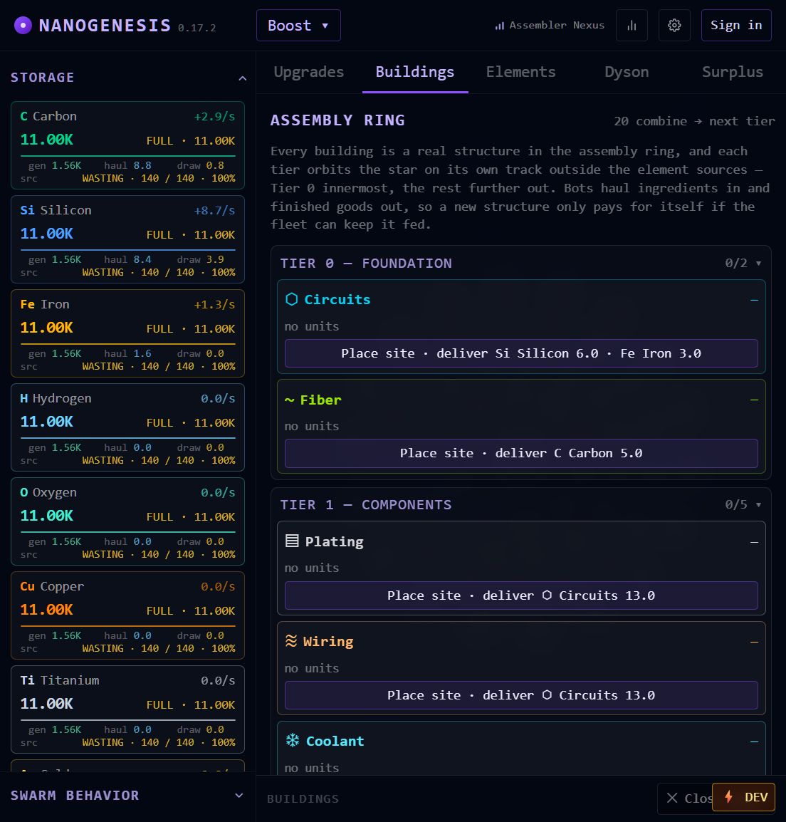Expand the Swarm Behavior section
786x822 pixels.
239,795
